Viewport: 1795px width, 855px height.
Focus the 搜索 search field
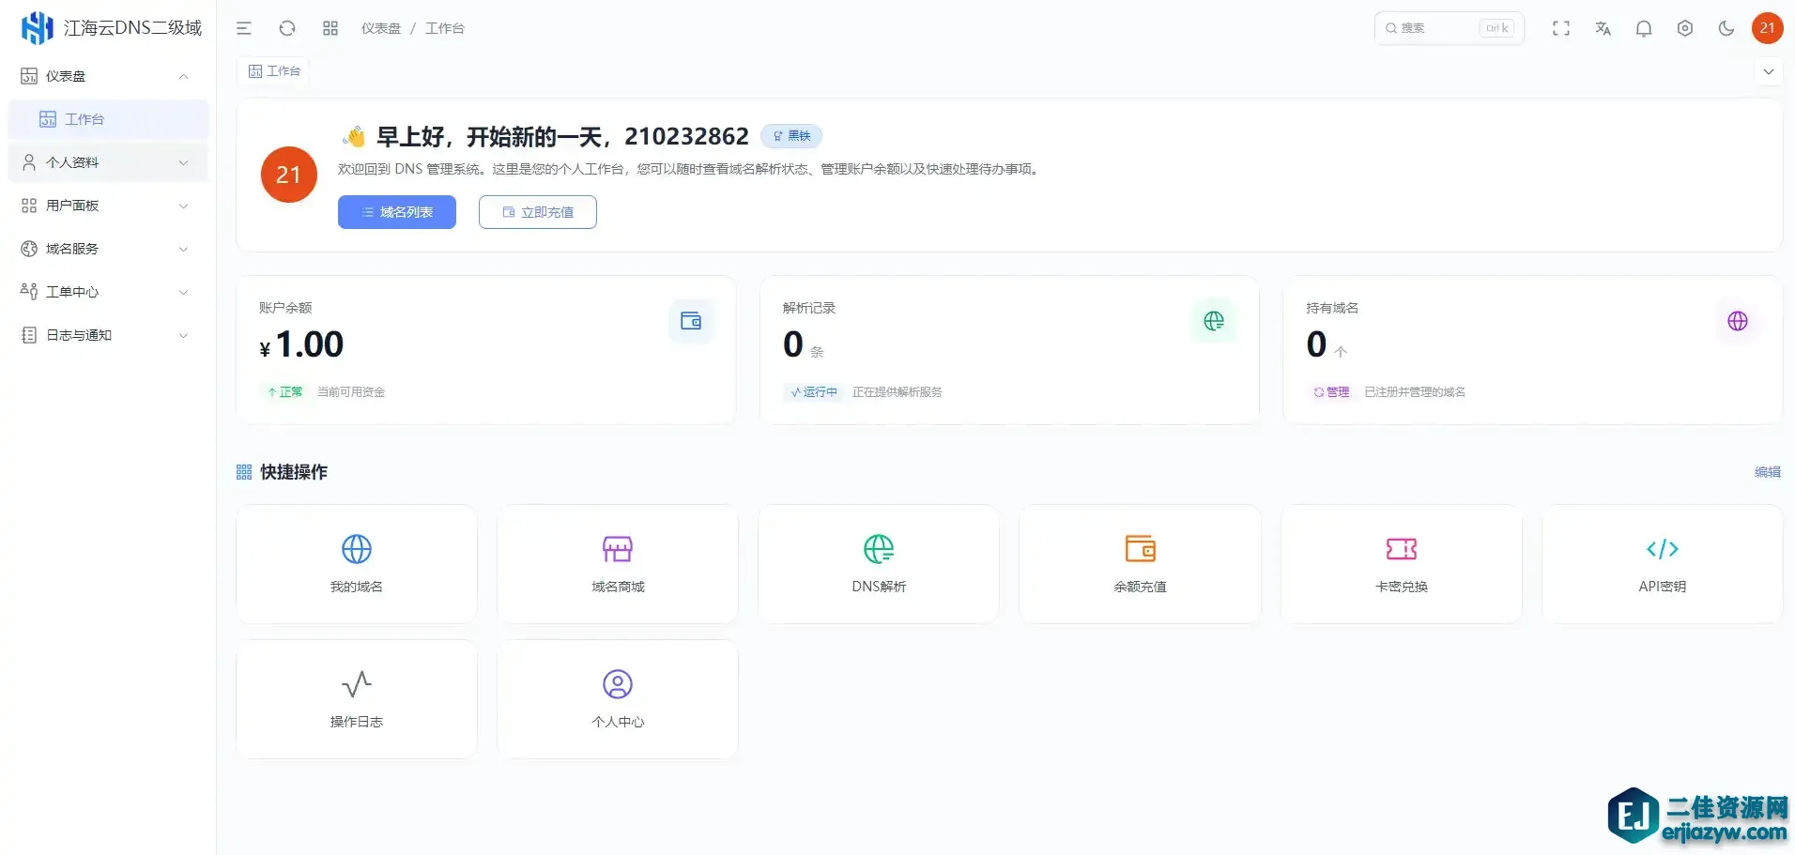[1436, 28]
